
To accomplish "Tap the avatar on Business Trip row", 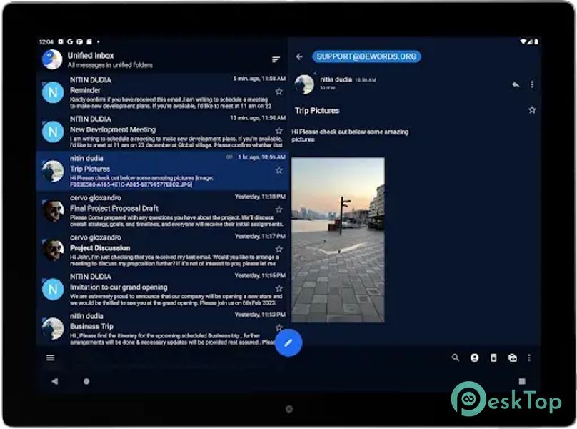I will 53,328.
